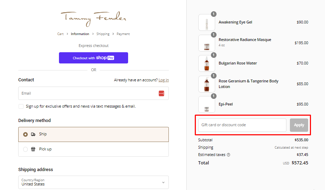The height and width of the screenshot is (190, 325).
Task: Click the $90.00 Awakening Eye Gel price
Action: pos(303,22)
